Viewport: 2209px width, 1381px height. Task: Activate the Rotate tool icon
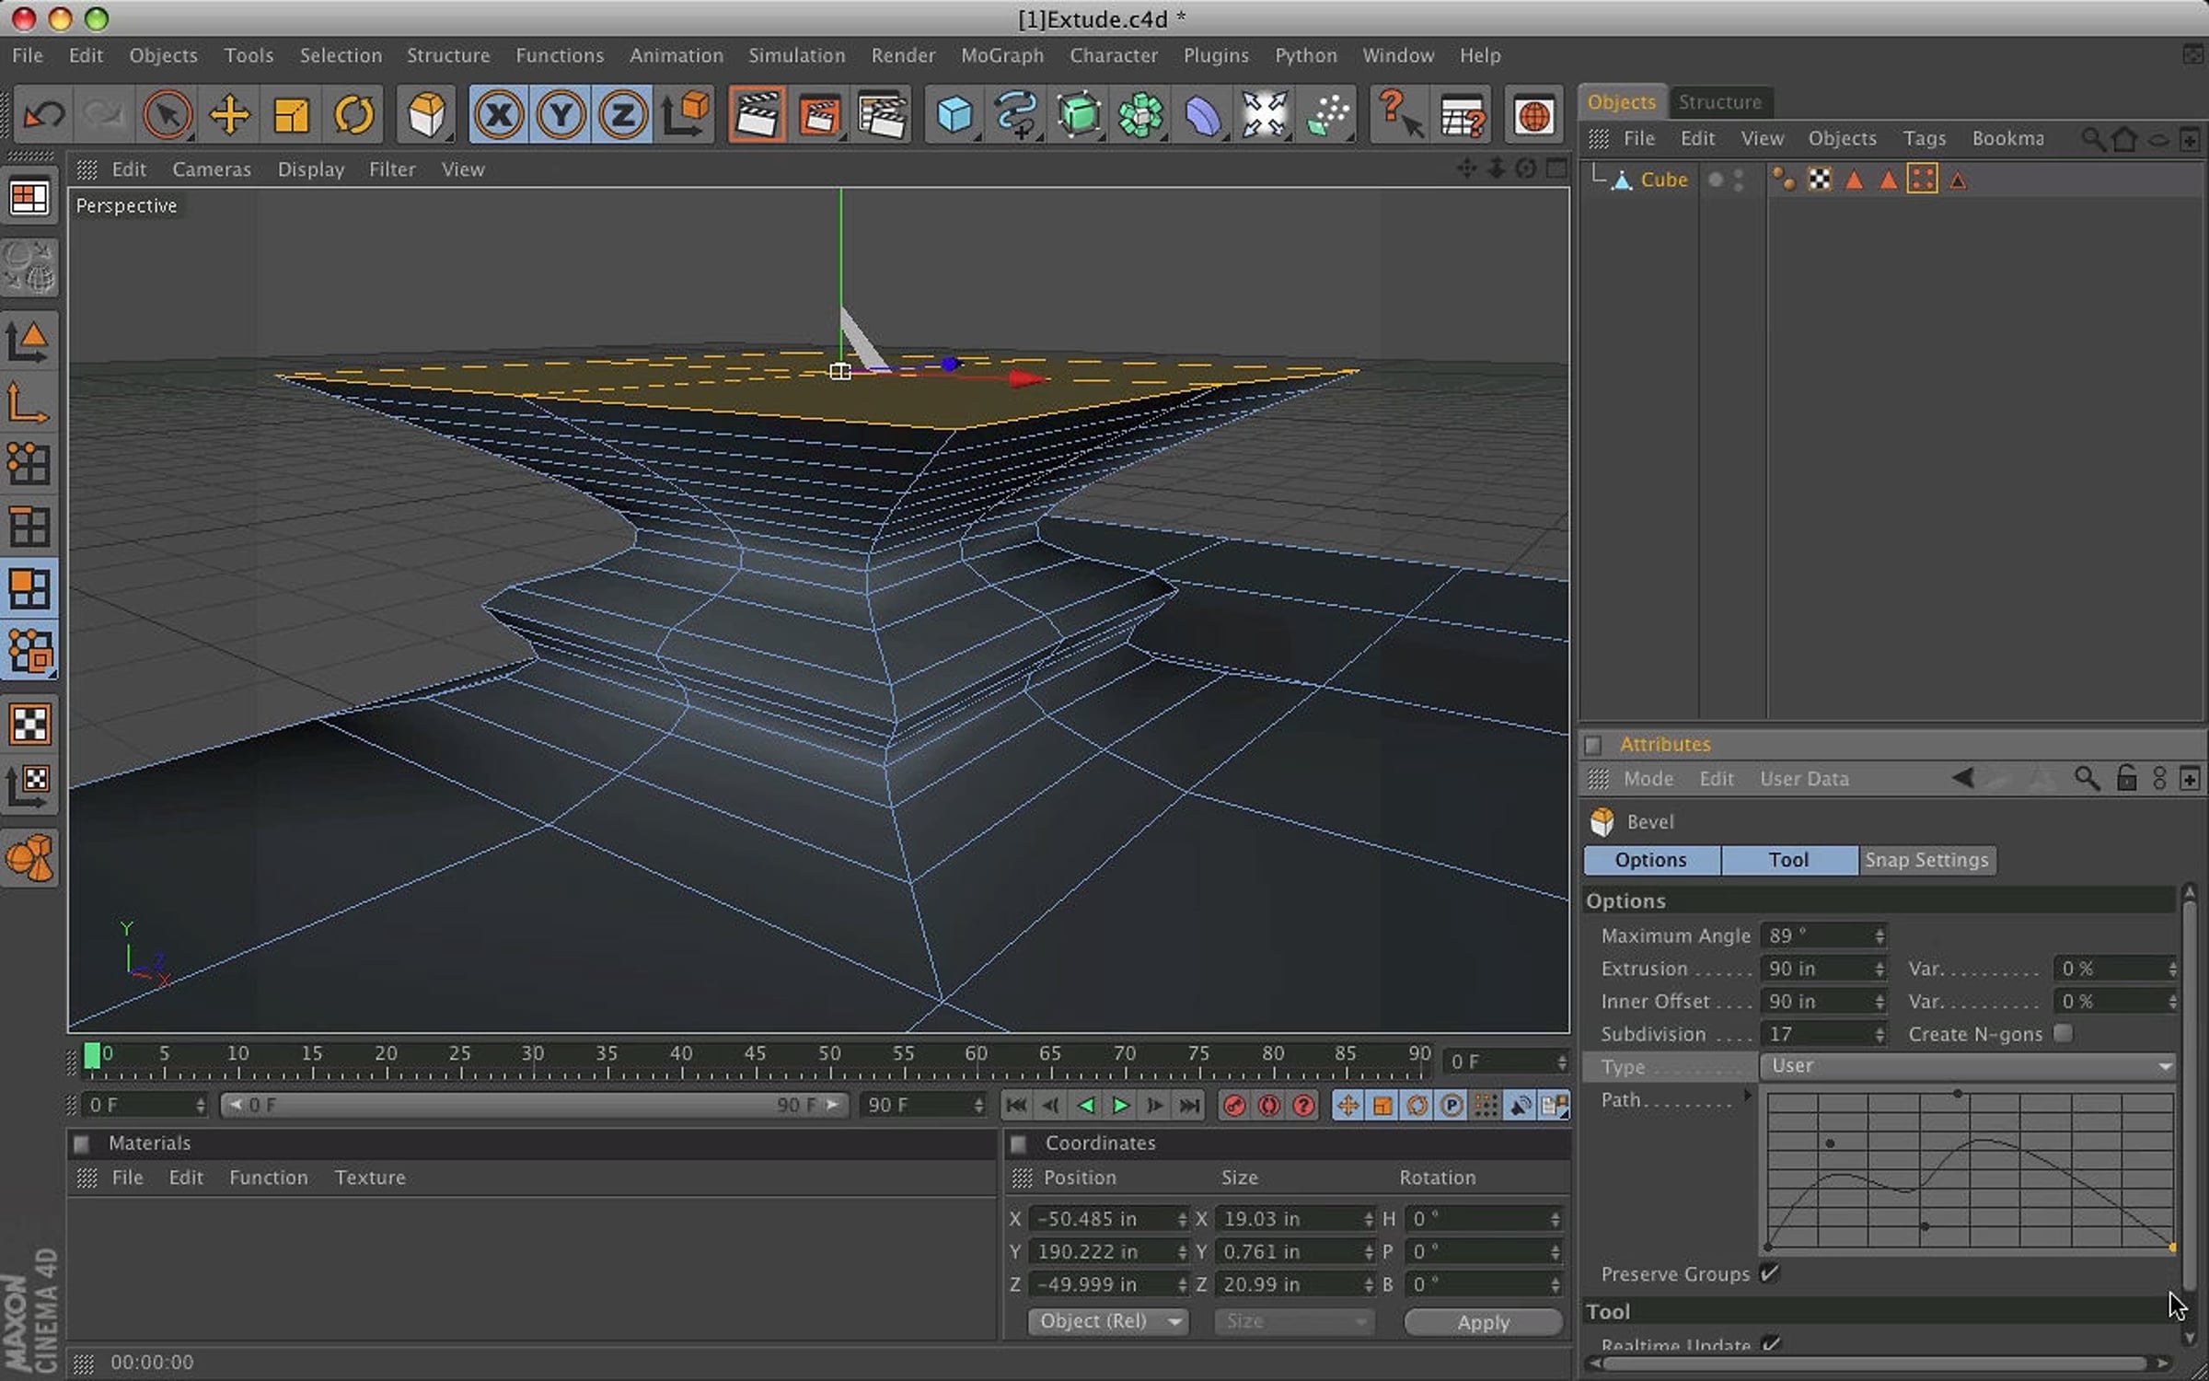353,116
